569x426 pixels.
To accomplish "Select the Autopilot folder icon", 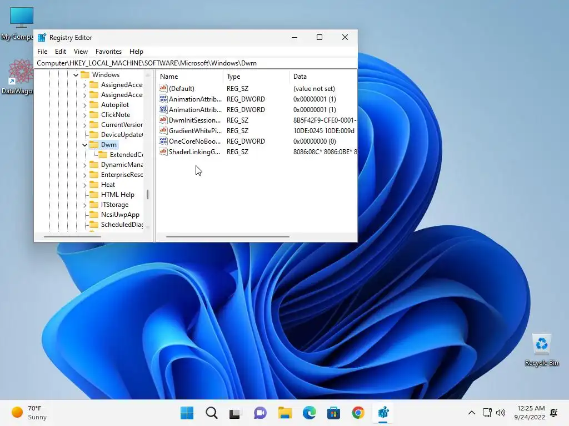I will tap(94, 105).
